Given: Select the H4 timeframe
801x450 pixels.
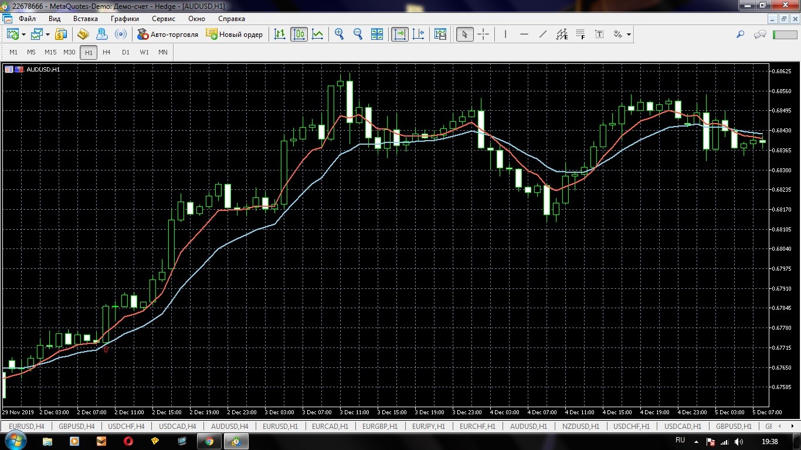Looking at the screenshot, I should click(106, 52).
